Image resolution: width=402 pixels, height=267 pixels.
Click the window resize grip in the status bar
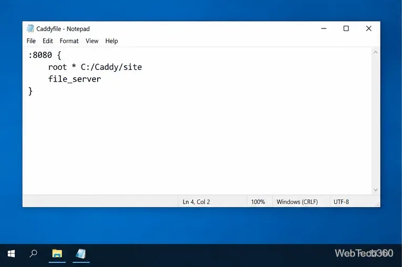click(x=377, y=204)
